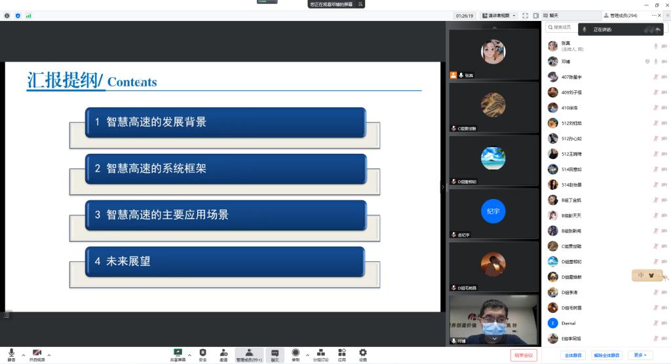Screen dimensions: 671x364
Task: Click the 共享屏幕 share screen icon
Action: click(x=178, y=353)
